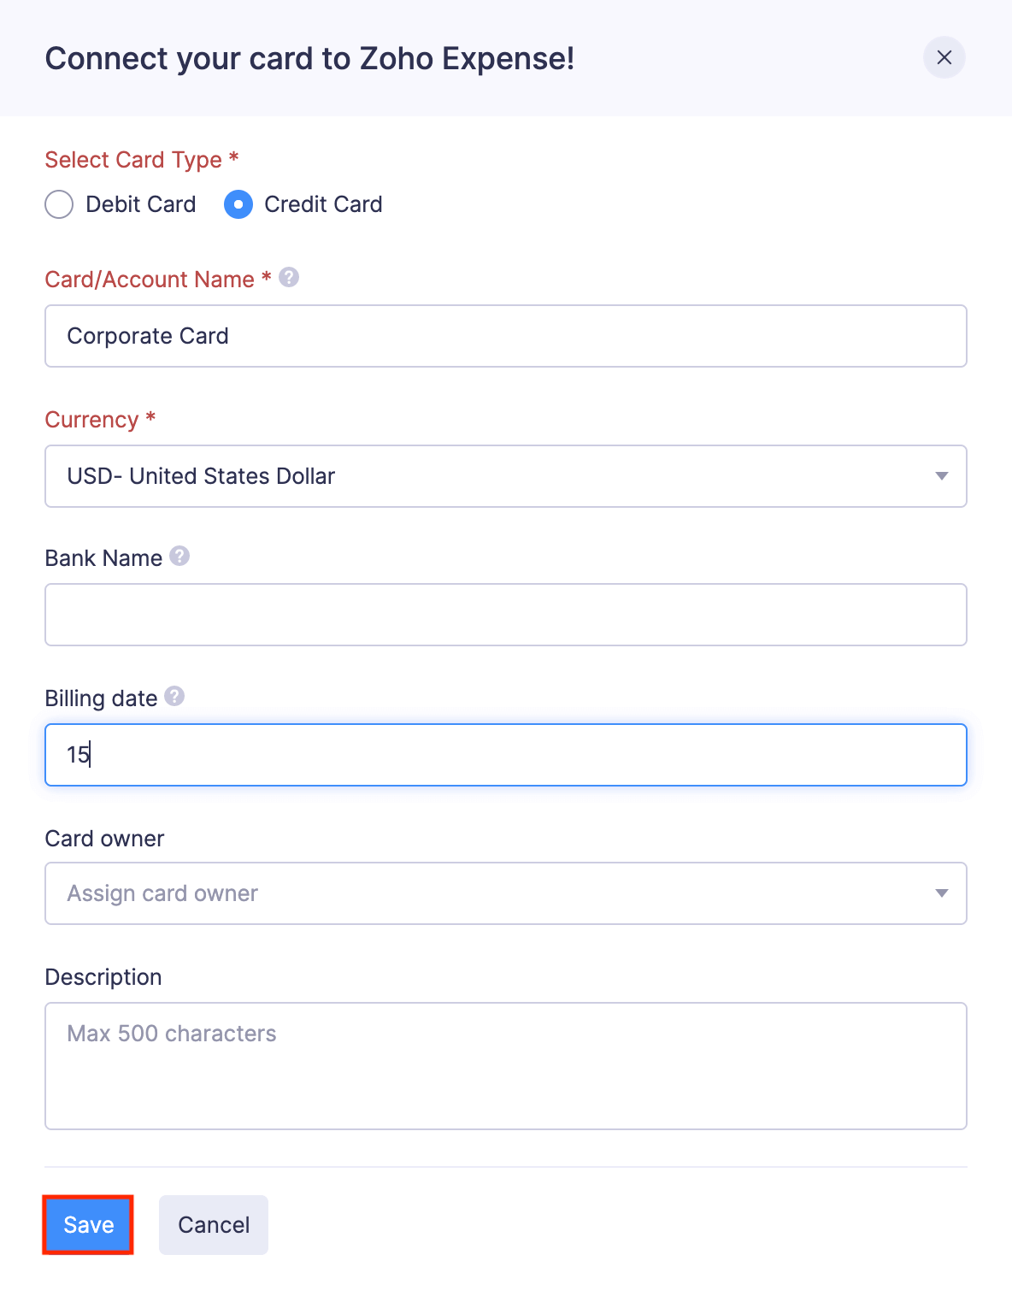Click the empty Bank Name field
This screenshot has height=1308, width=1012.
506,615
